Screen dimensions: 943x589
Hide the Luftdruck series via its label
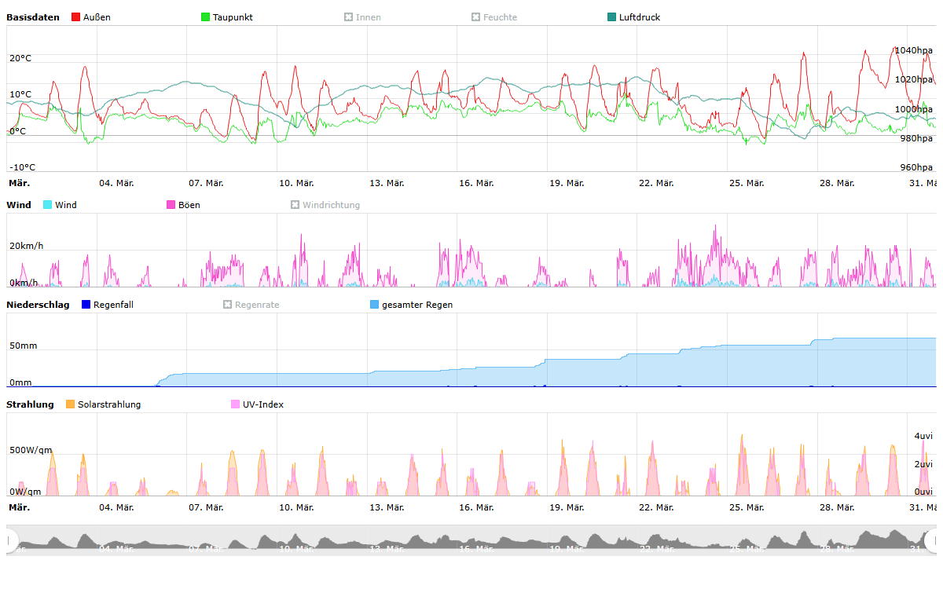point(640,17)
